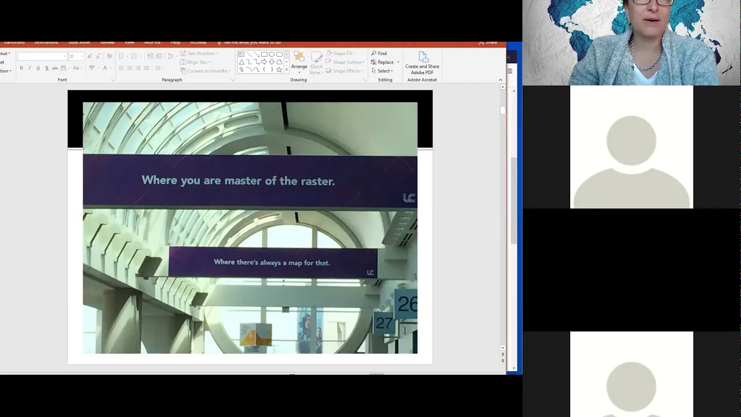
Task: Click the Decrease Font Size button
Action: [x=99, y=56]
